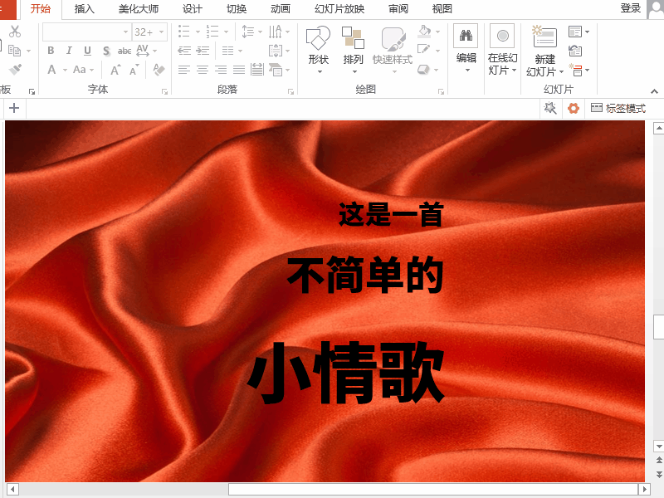Toggle Italic formatting
This screenshot has height=498, width=664.
click(x=69, y=51)
